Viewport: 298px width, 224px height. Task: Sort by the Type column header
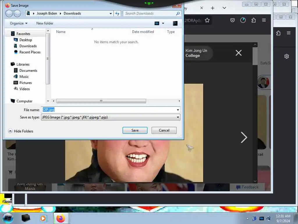tap(171, 32)
